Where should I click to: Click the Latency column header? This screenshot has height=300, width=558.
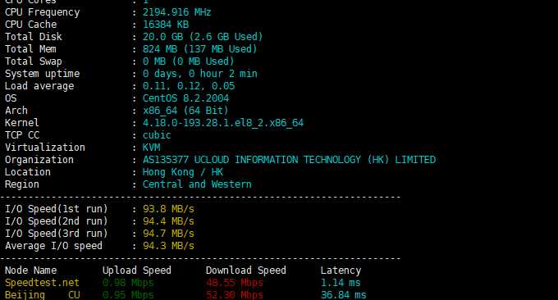pos(341,270)
